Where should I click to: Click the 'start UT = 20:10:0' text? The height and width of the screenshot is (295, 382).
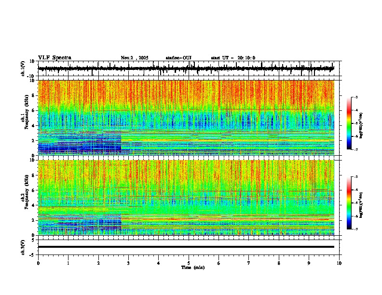[233, 58]
